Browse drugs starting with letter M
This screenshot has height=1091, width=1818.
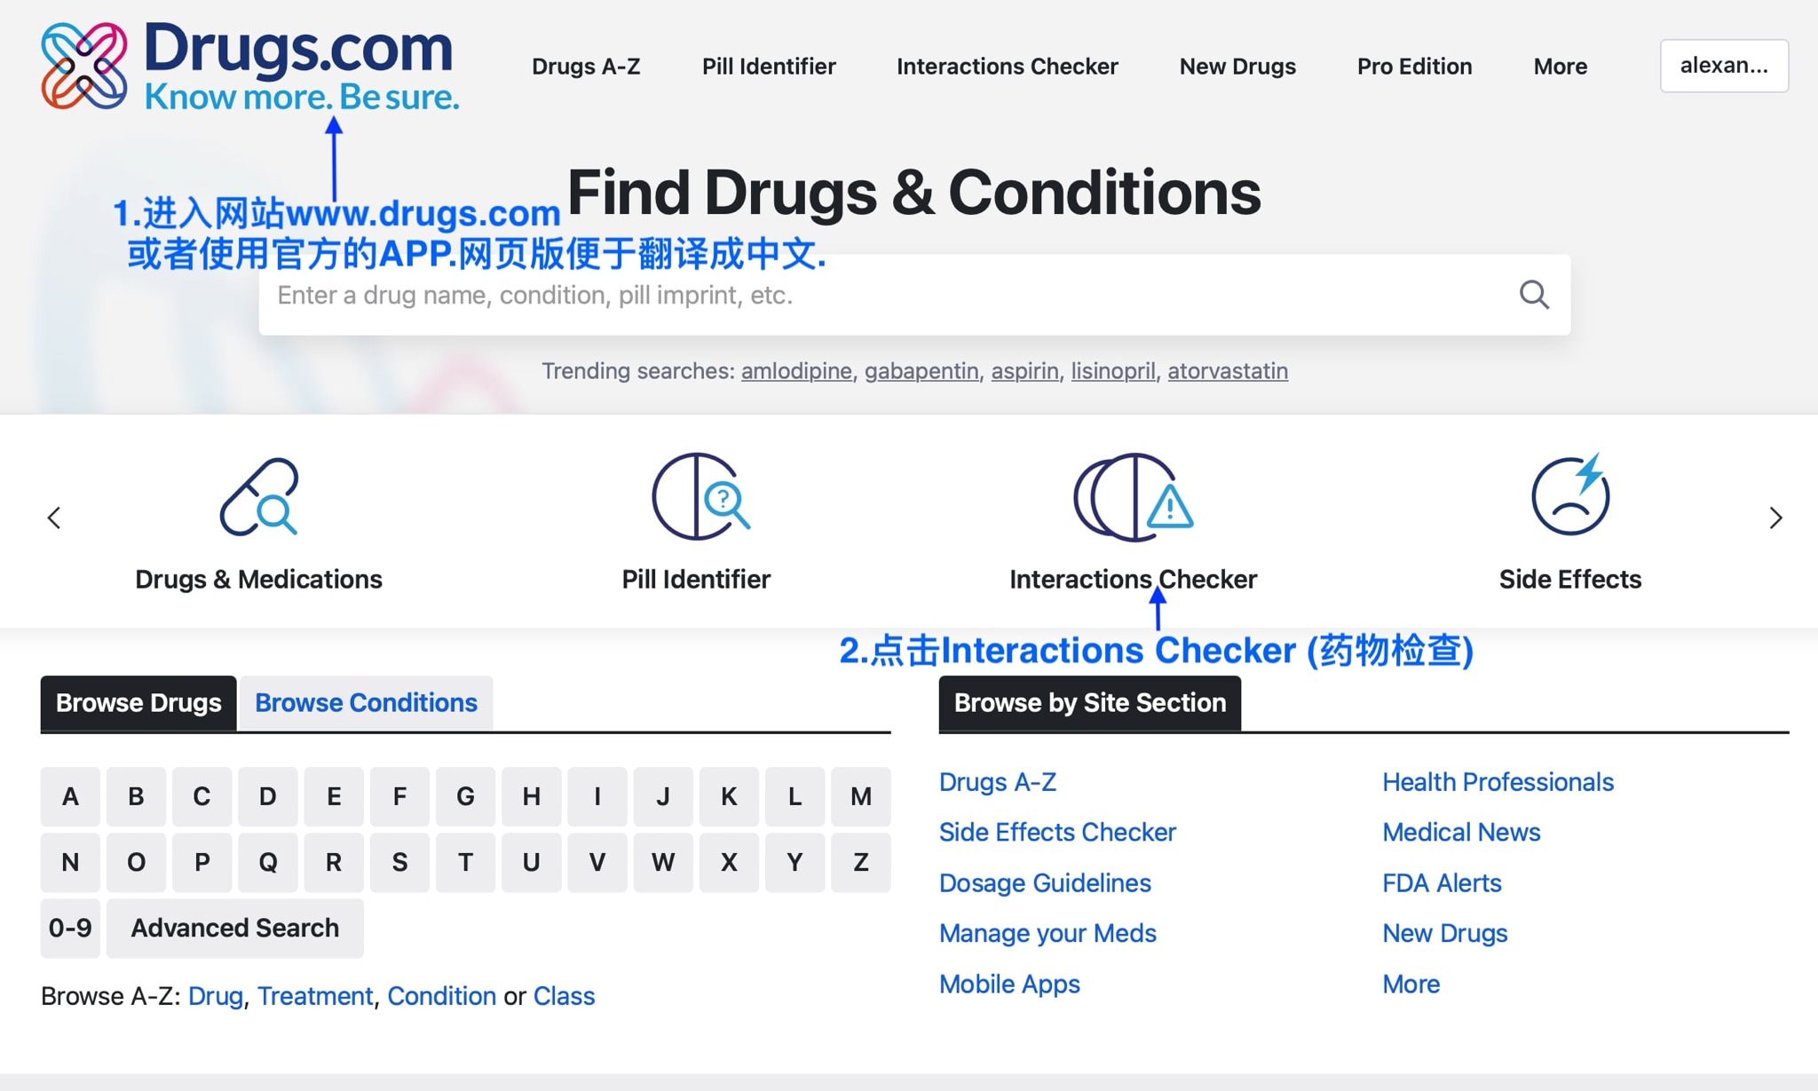(860, 796)
